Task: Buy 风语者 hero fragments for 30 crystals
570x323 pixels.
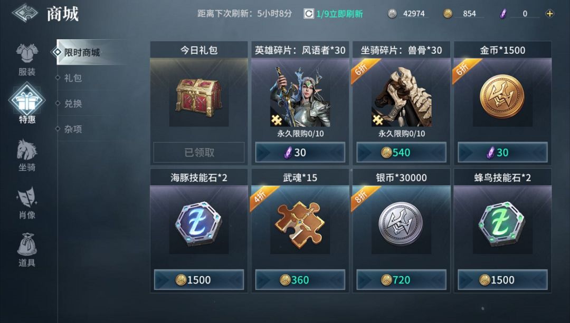Action: click(300, 152)
